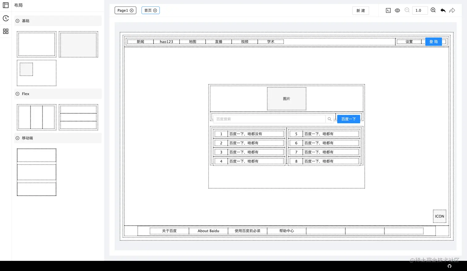The width and height of the screenshot is (467, 271).
Task: Click the hao123 nav item on canvas
Action: point(166,42)
